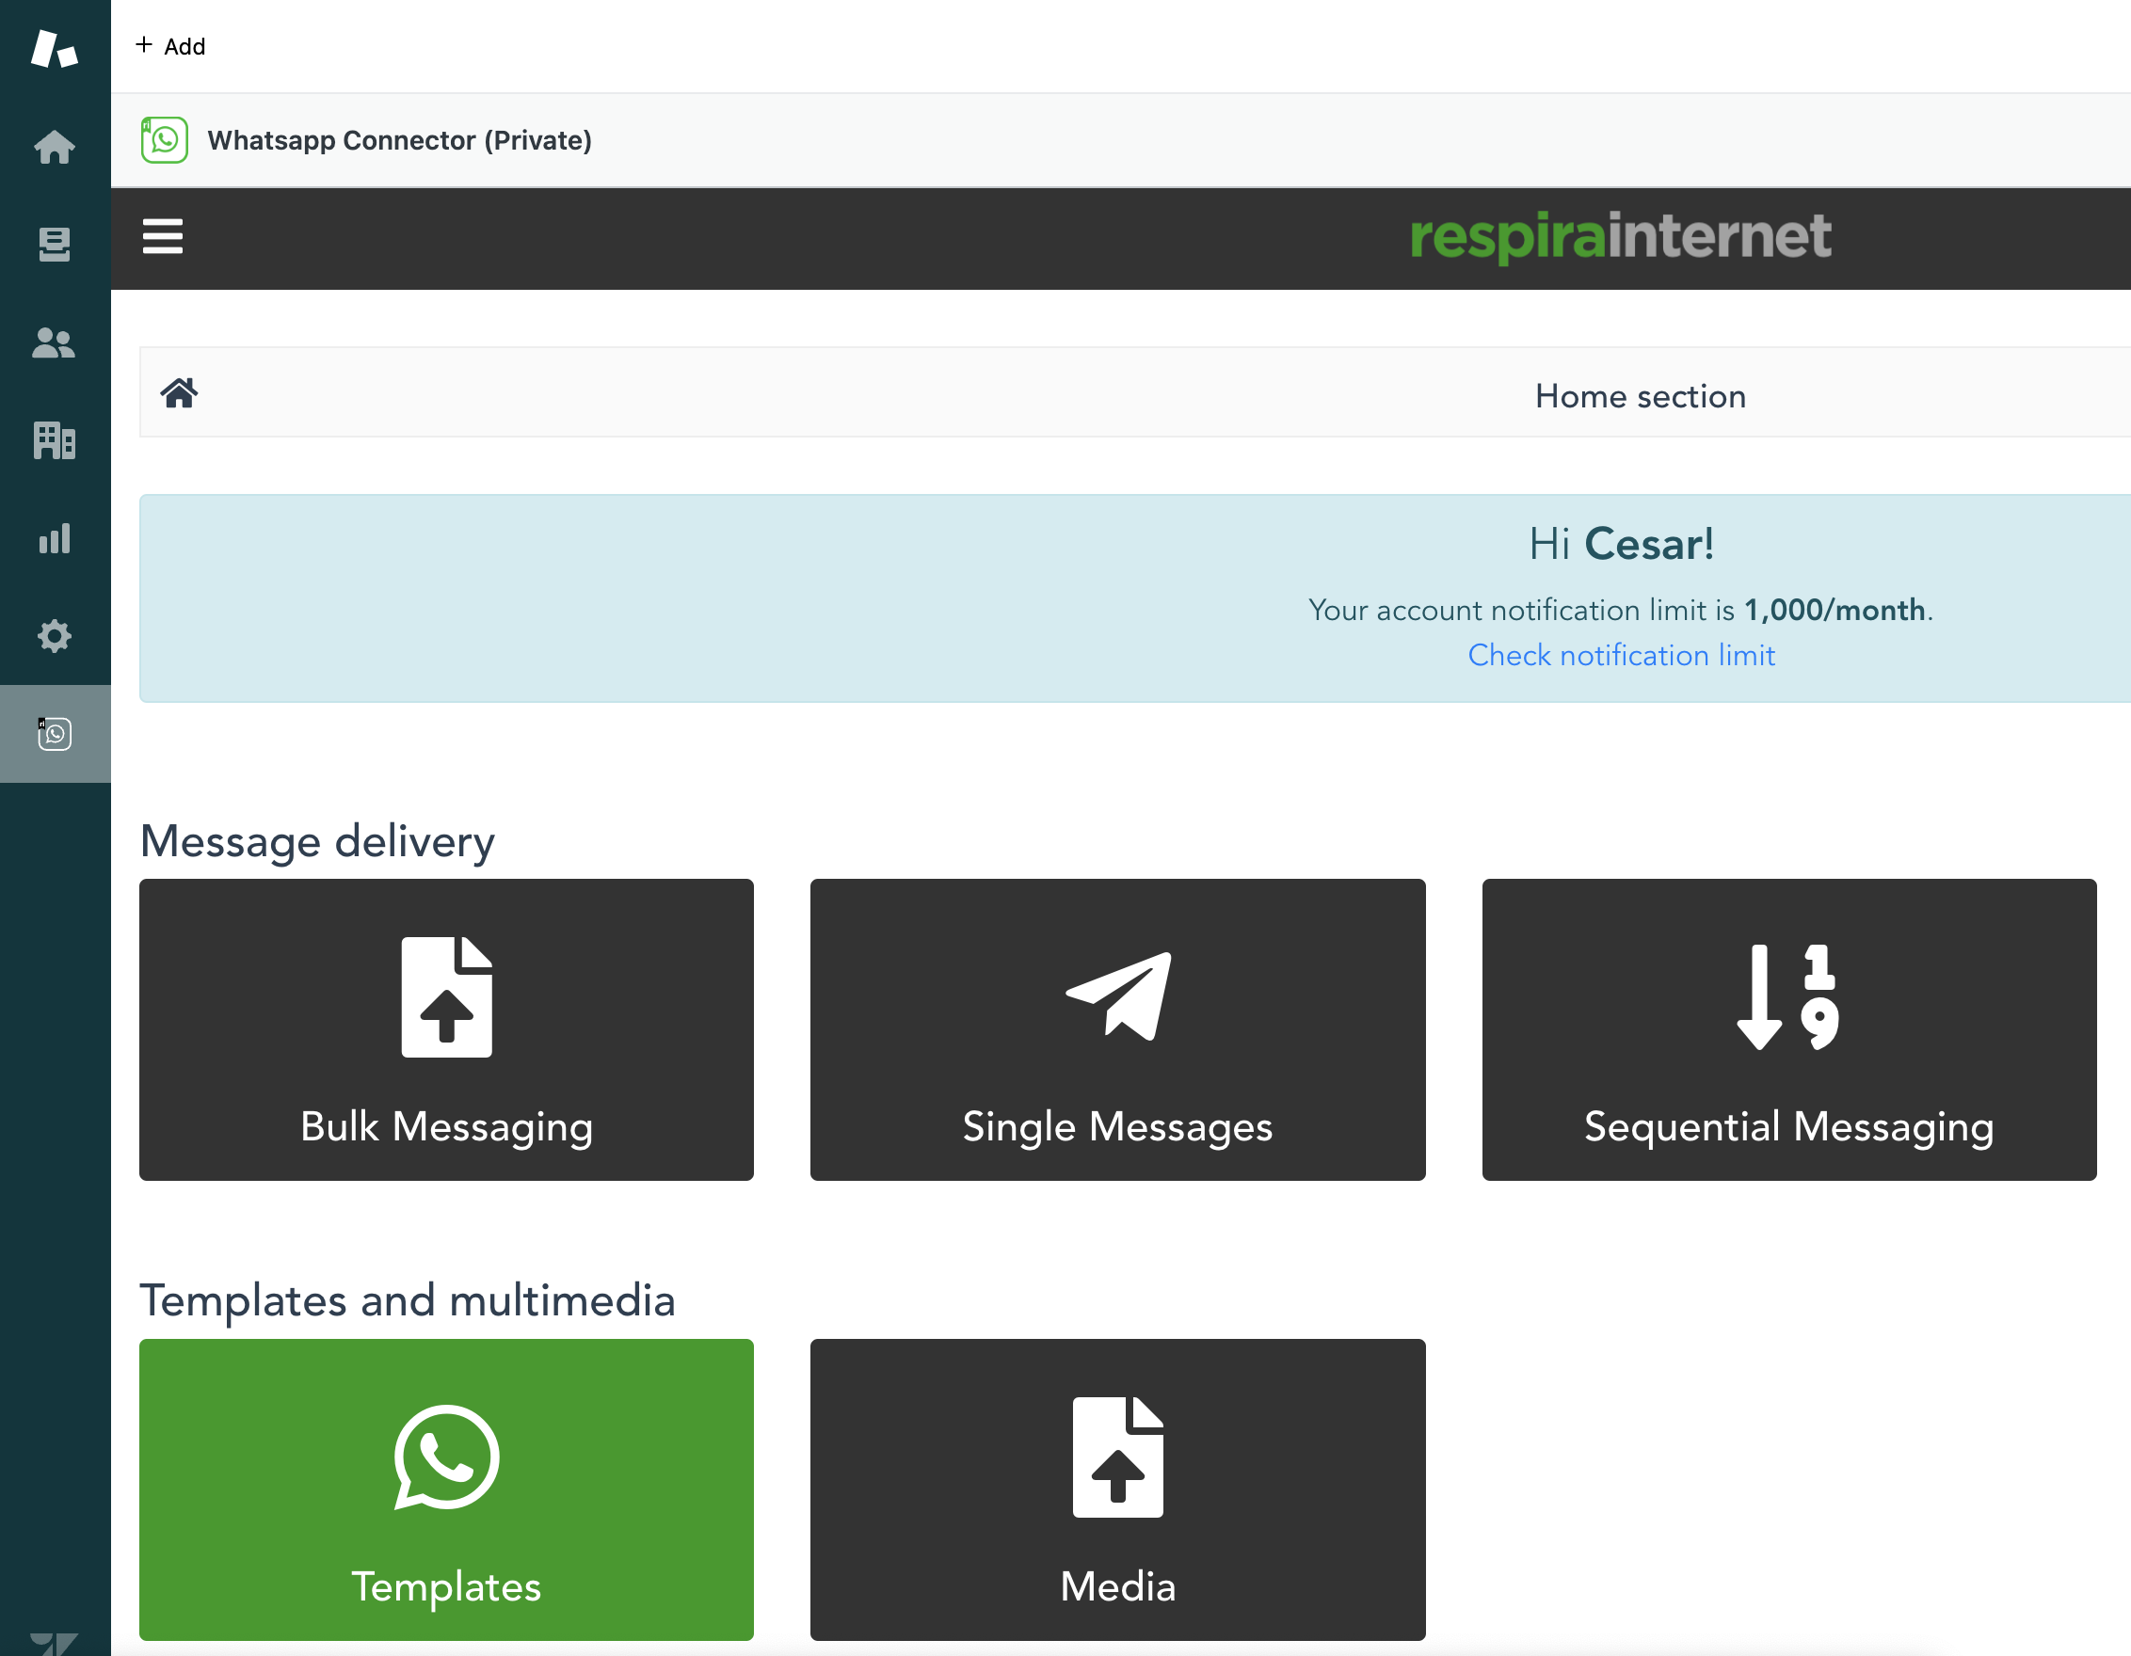
Task: Open the Home icon in the sidebar
Action: pyautogui.click(x=54, y=146)
